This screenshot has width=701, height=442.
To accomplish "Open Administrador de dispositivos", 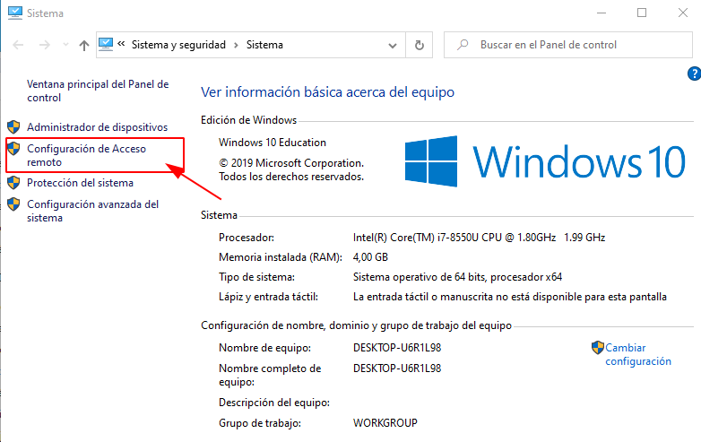I will [97, 127].
